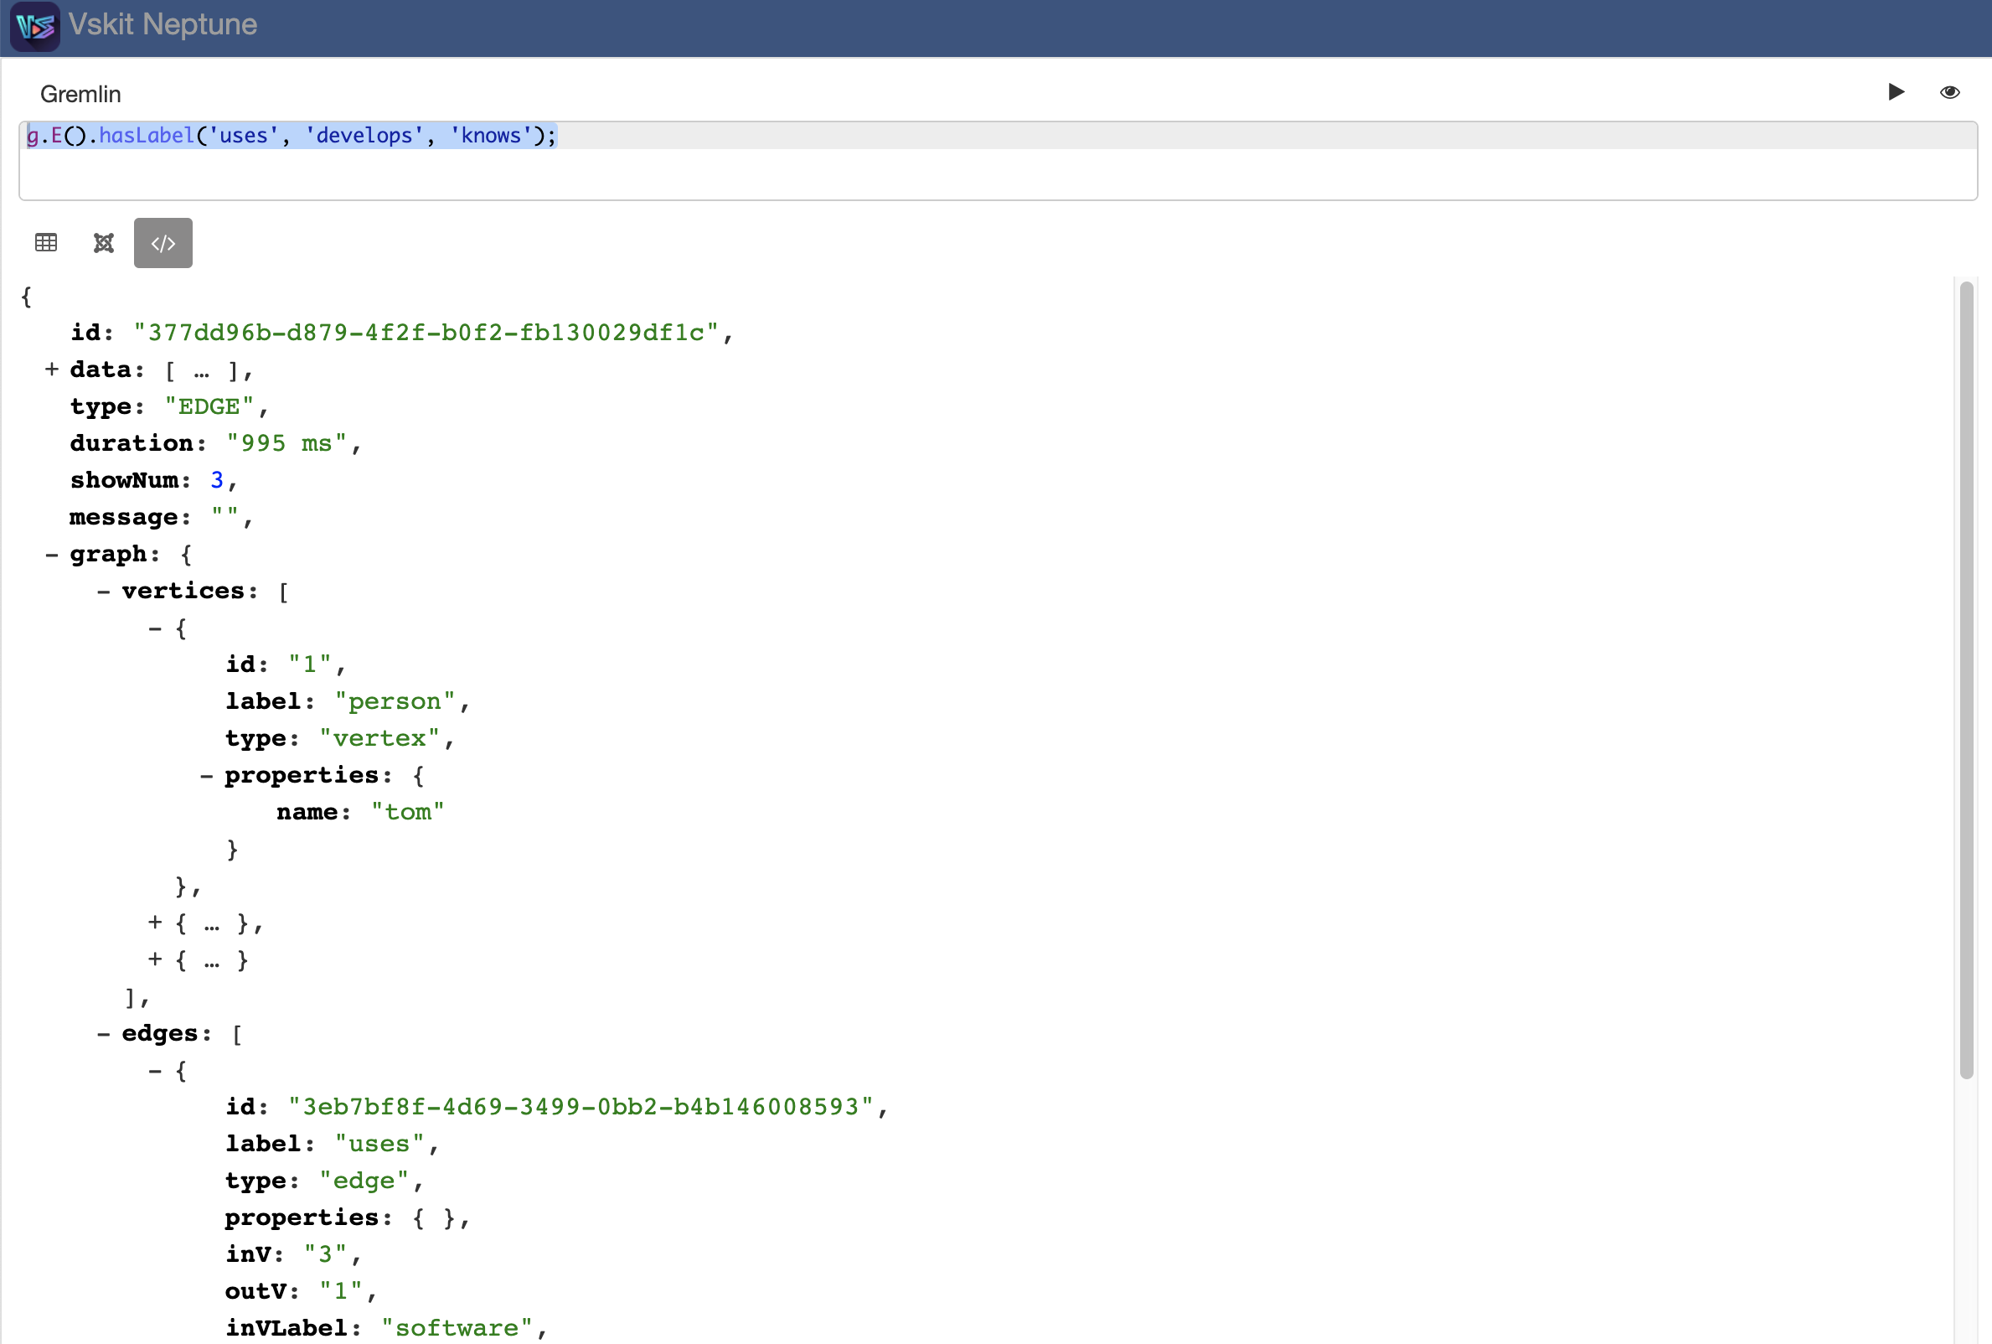Expand the collapsed data array

click(x=51, y=370)
